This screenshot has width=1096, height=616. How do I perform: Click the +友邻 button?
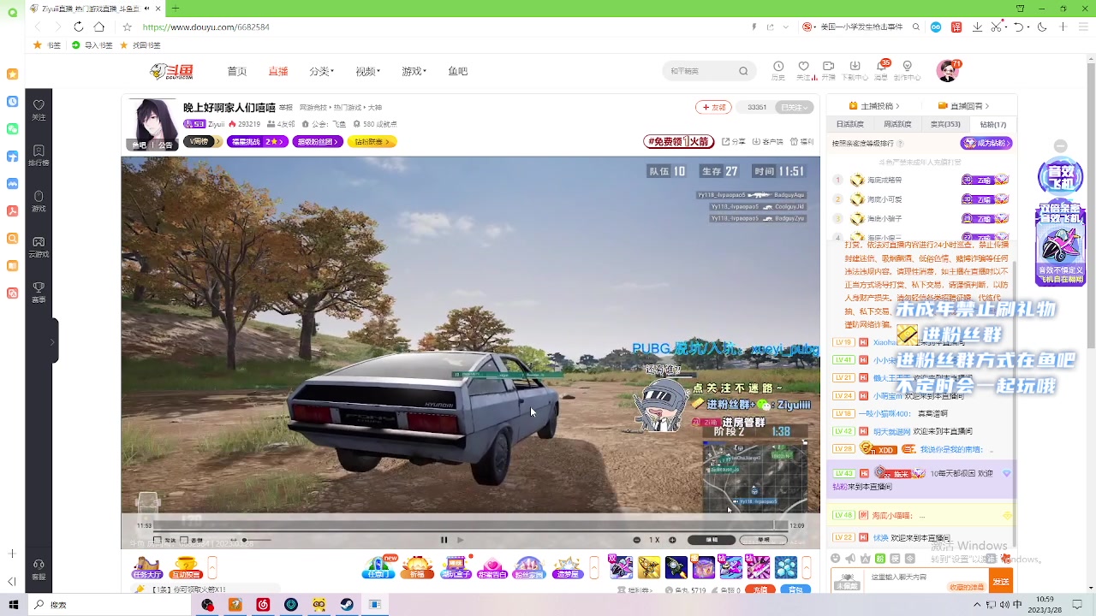coord(714,107)
